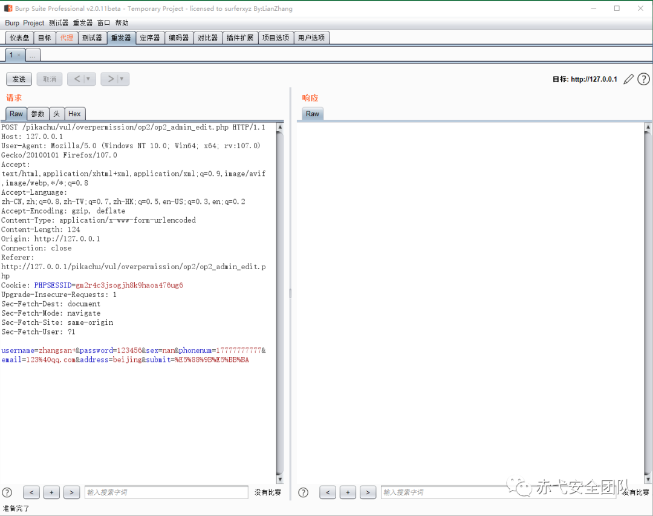Open the 帮助 menu
The image size is (653, 516).
coord(122,23)
